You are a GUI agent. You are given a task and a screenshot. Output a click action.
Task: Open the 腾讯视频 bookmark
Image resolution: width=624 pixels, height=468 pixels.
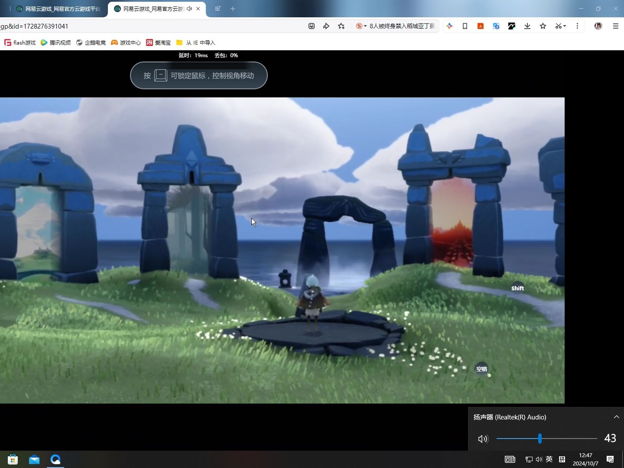pos(55,42)
